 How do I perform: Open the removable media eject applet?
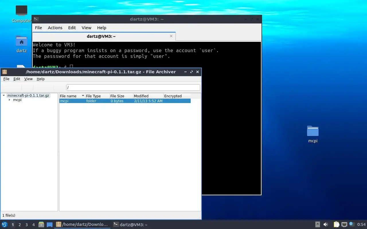[x=318, y=225]
